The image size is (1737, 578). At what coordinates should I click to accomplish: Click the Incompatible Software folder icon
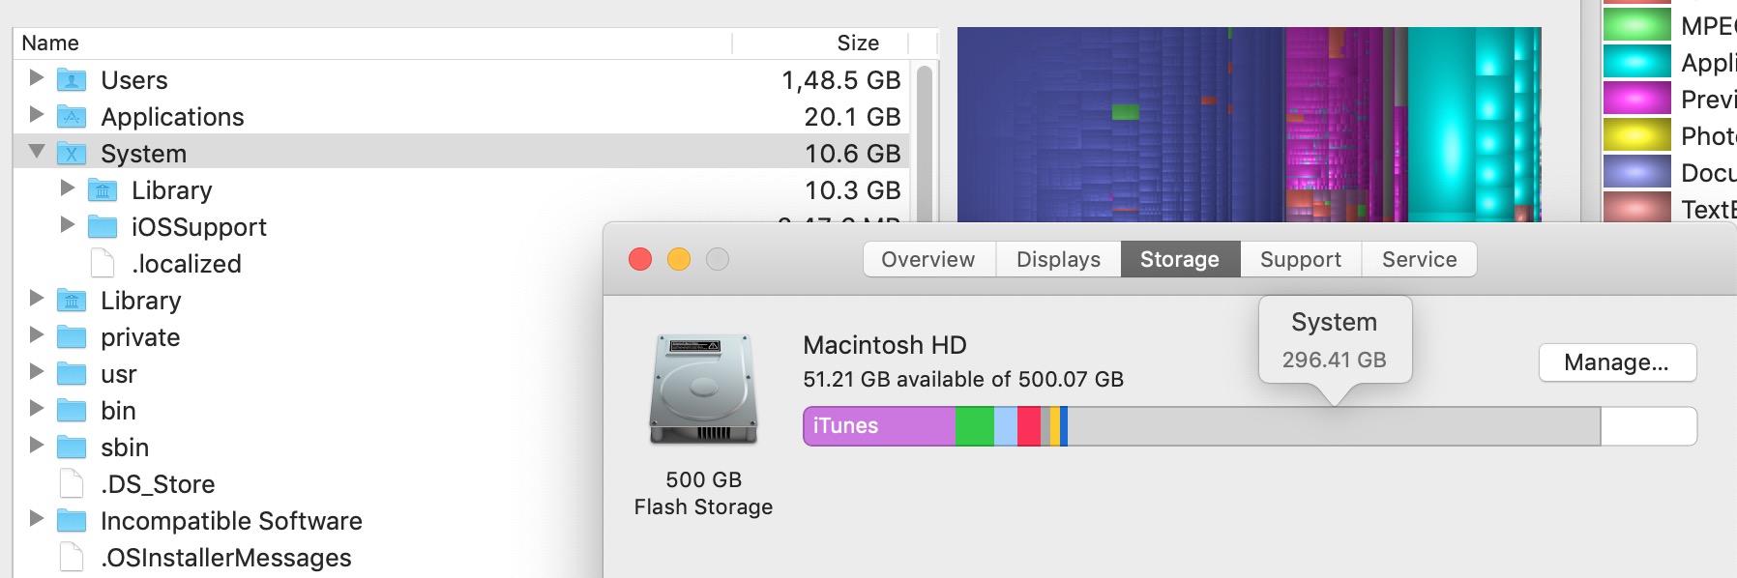(x=72, y=521)
